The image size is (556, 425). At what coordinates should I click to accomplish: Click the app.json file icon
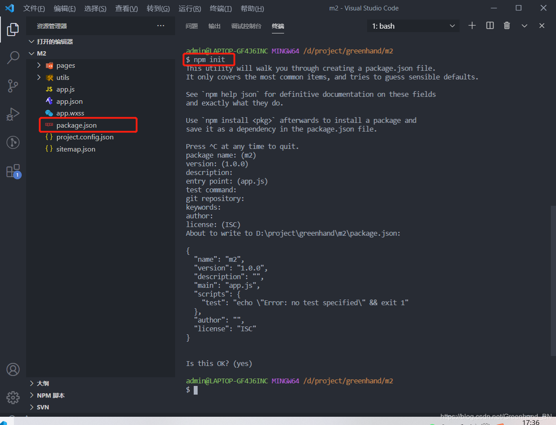point(49,101)
